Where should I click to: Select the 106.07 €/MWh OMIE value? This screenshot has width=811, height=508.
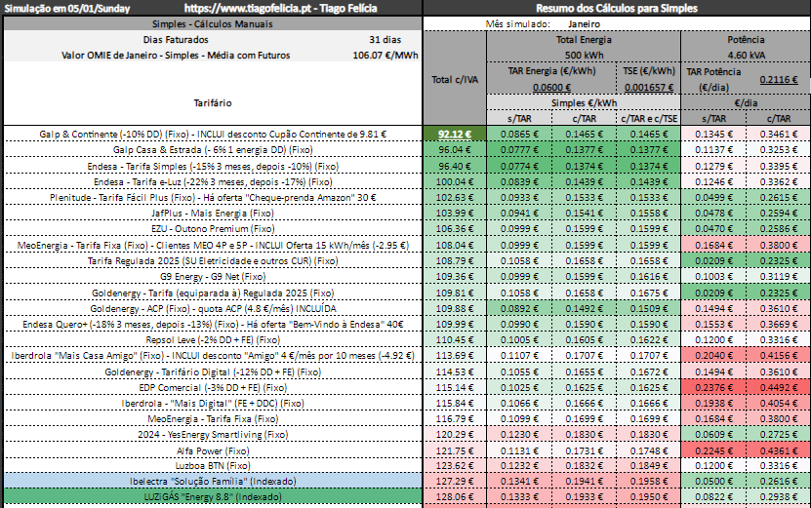coord(380,55)
